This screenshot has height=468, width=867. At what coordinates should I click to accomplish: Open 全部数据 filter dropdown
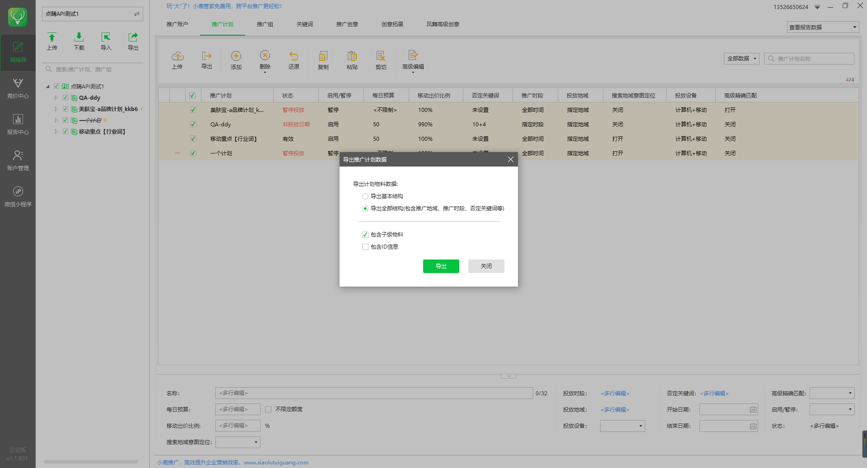tap(741, 59)
